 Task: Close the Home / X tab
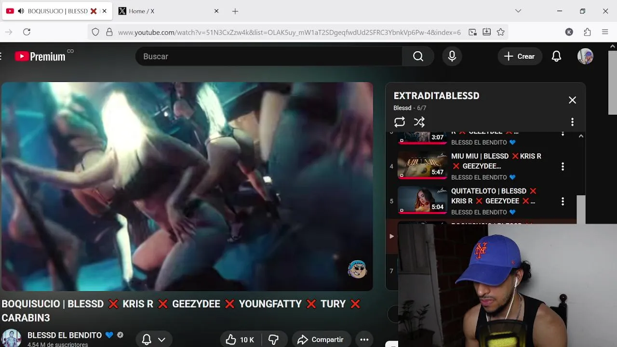(216, 11)
